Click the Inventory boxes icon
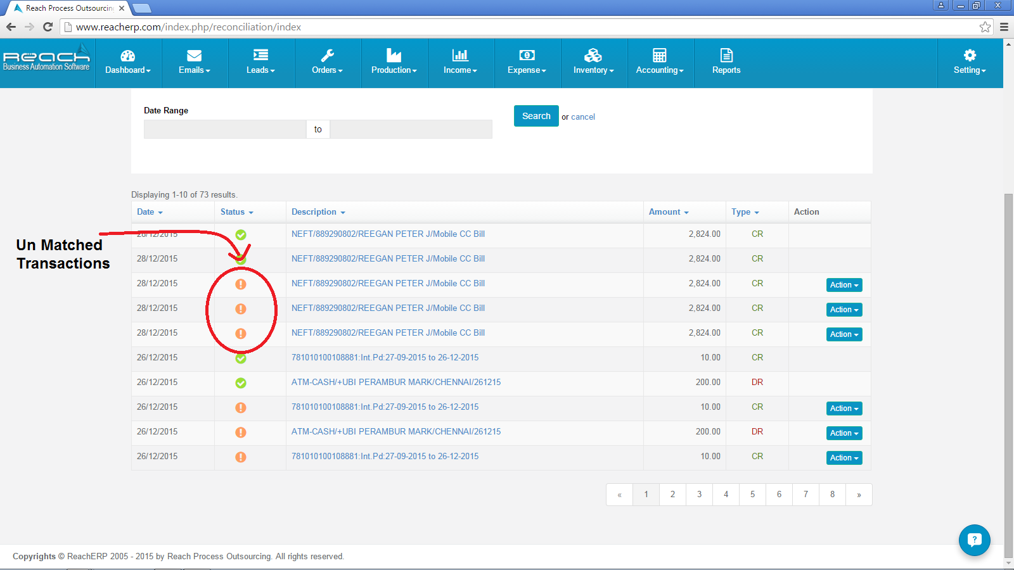This screenshot has width=1014, height=570. [x=593, y=55]
